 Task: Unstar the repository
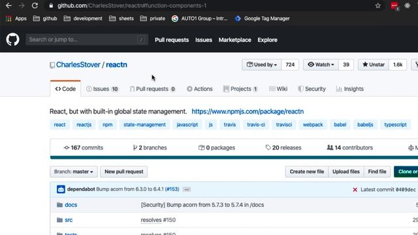click(373, 65)
